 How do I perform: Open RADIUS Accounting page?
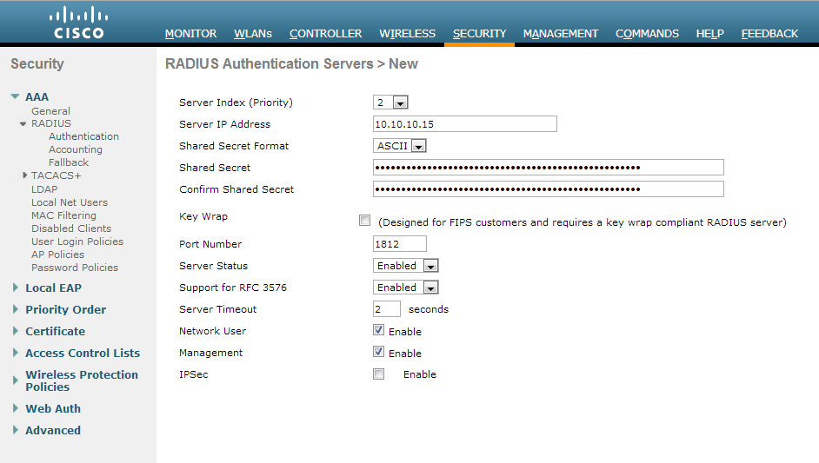coord(76,149)
